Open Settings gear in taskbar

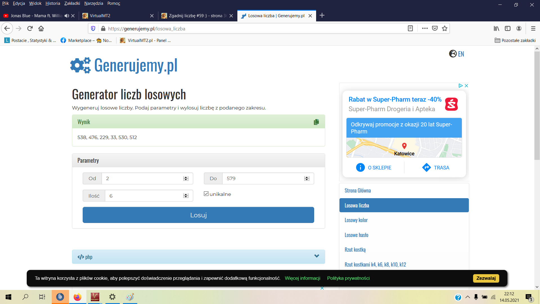click(x=112, y=297)
